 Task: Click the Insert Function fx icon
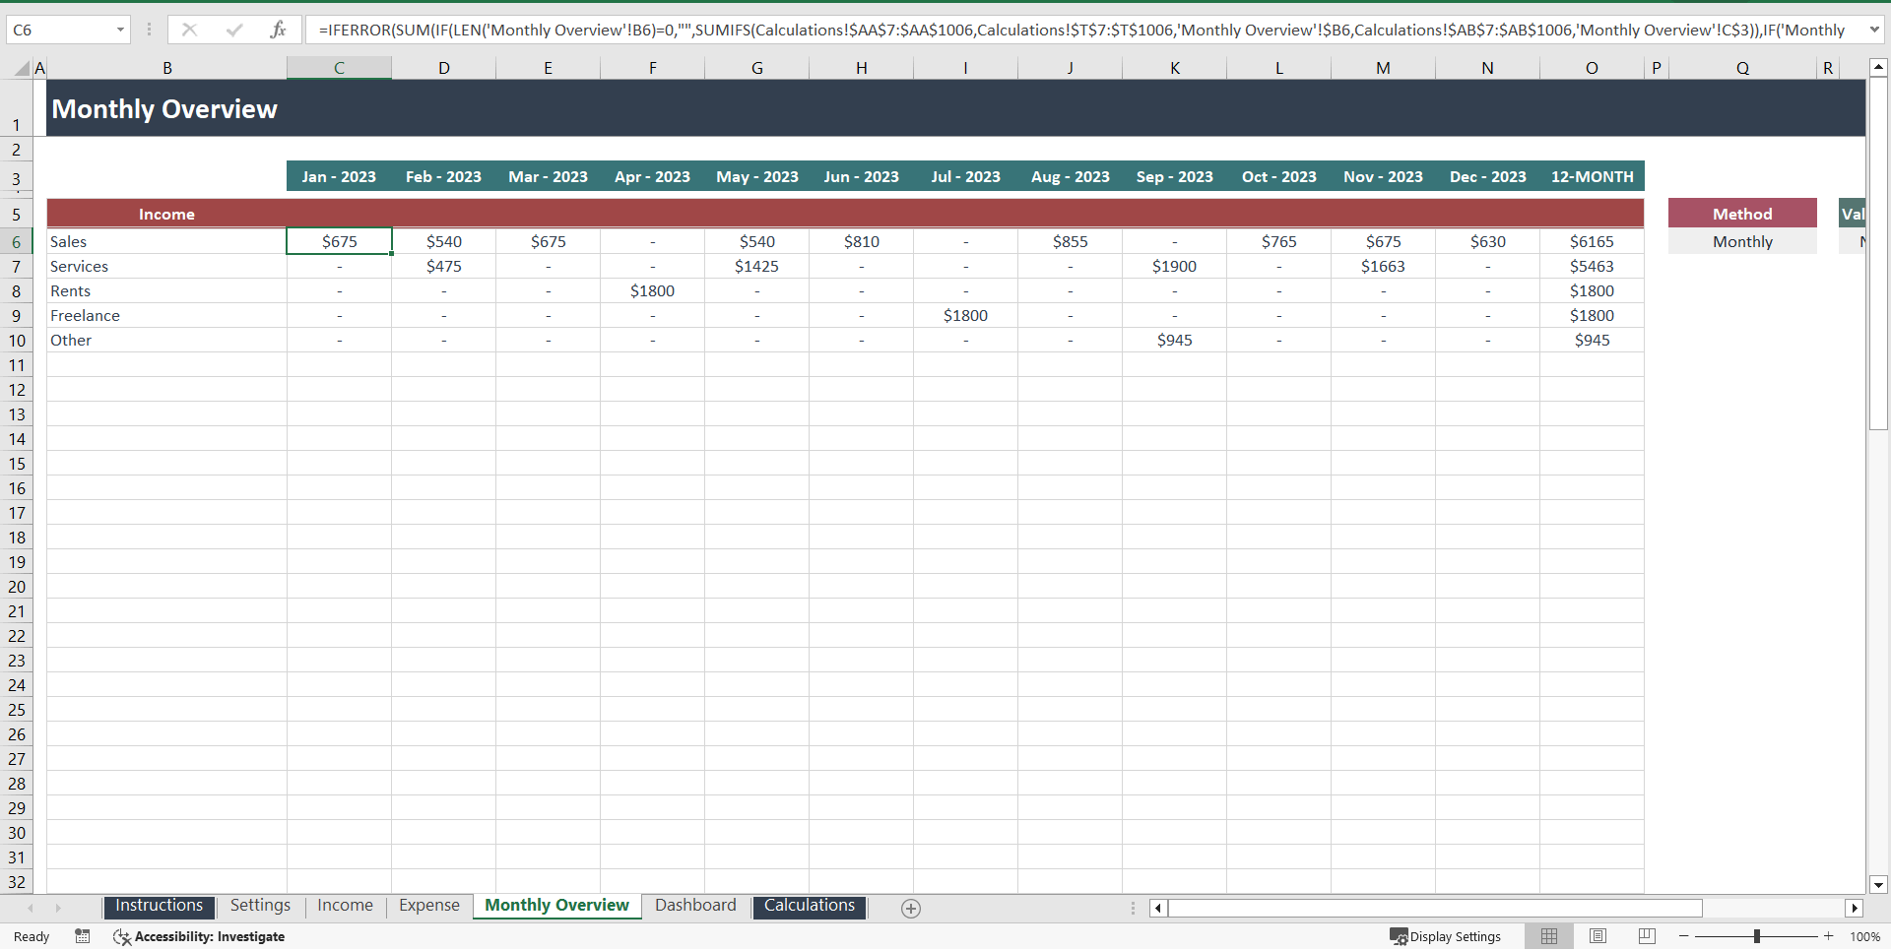click(279, 30)
